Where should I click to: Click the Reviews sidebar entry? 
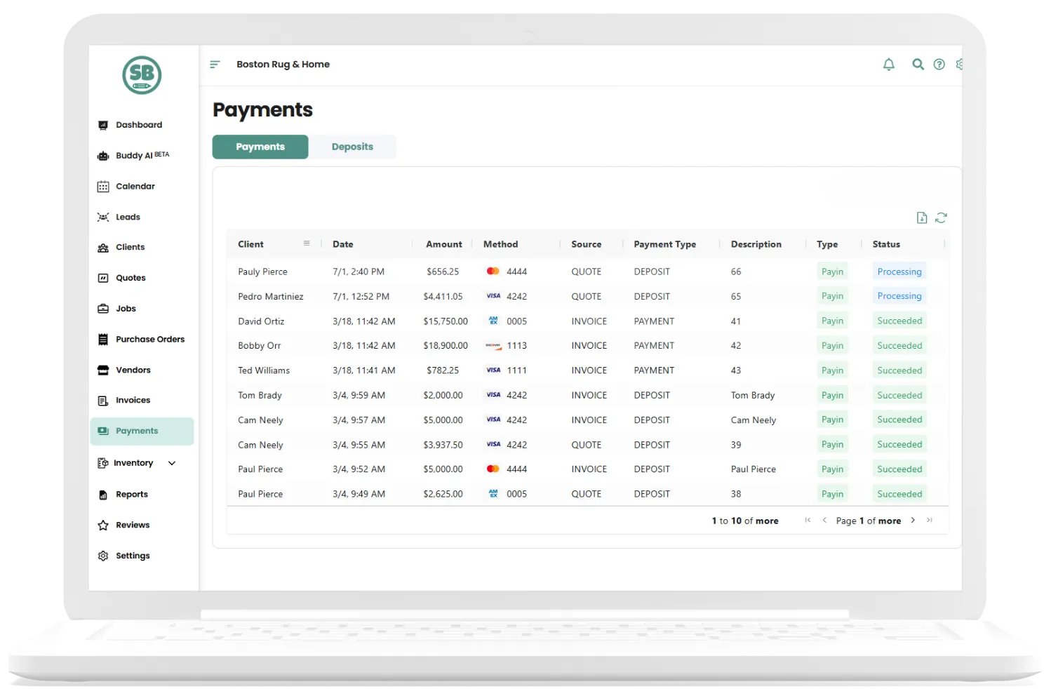(x=133, y=525)
